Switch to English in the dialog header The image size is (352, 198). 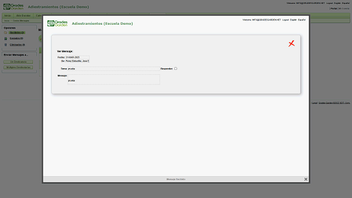click(293, 20)
